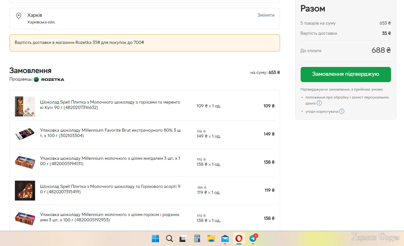Open Task View in the taskbar

(183, 238)
